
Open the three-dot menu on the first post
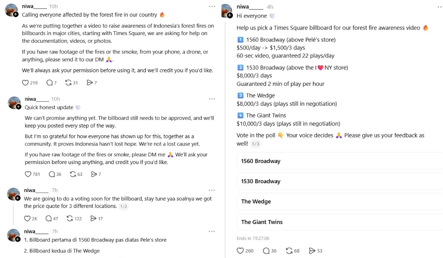[212, 6]
